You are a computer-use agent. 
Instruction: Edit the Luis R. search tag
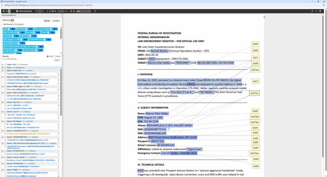pyautogui.click(x=52, y=32)
